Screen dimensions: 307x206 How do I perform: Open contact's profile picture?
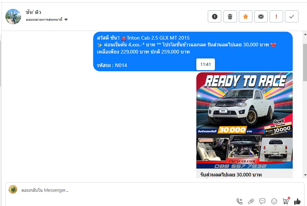(x=13, y=16)
